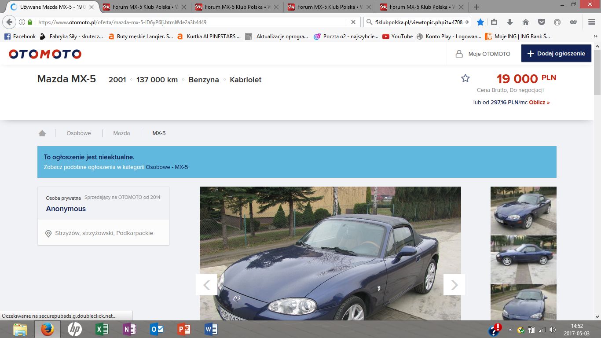Viewport: 601px width, 338px height.
Task: Click the home breadcrumb icon
Action: [42, 133]
